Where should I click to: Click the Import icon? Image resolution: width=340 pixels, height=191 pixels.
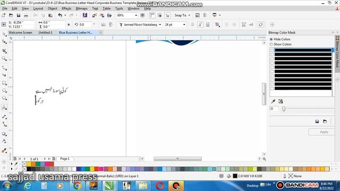(x=95, y=15)
